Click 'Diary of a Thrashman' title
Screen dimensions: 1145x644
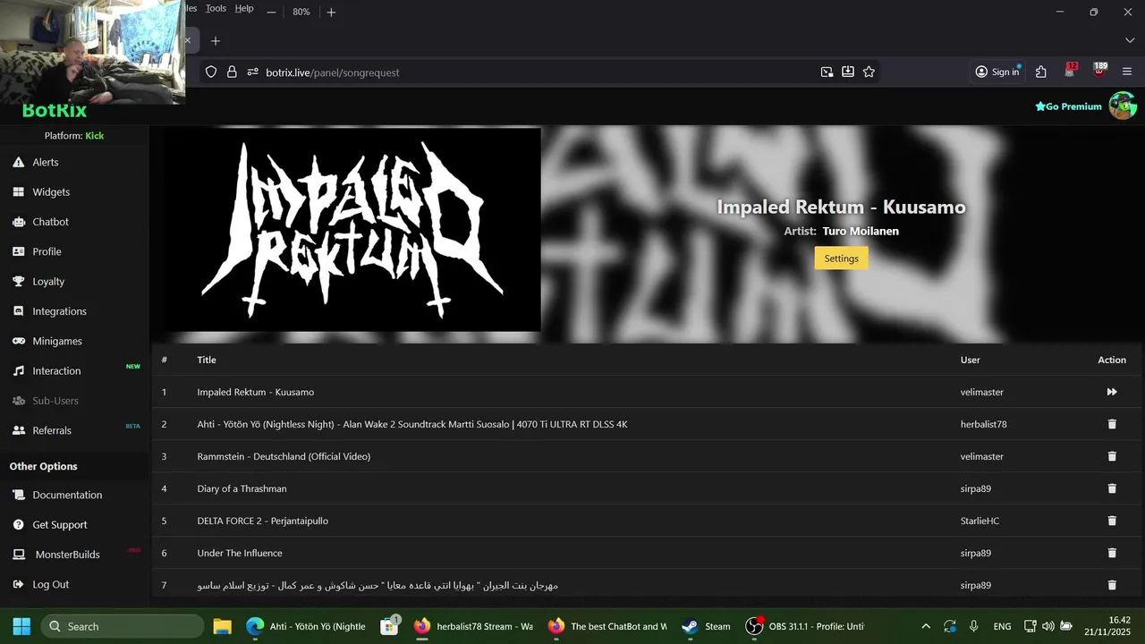click(242, 488)
